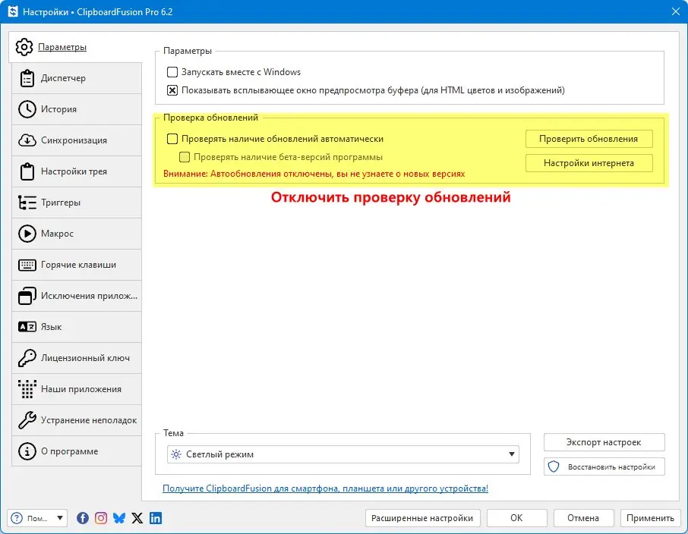Go to the Синхронизация tab
Image resolution: width=688 pixels, height=534 pixels.
[77, 140]
